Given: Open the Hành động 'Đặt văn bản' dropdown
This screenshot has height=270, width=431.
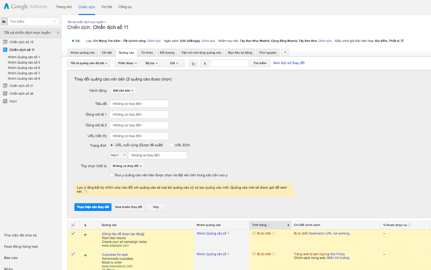Looking at the screenshot, I should pyautogui.click(x=123, y=90).
